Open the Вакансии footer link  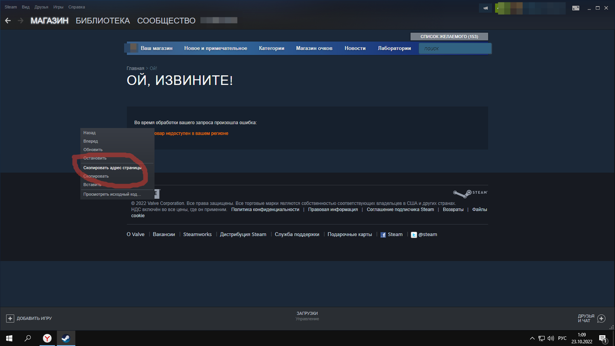coord(164,235)
